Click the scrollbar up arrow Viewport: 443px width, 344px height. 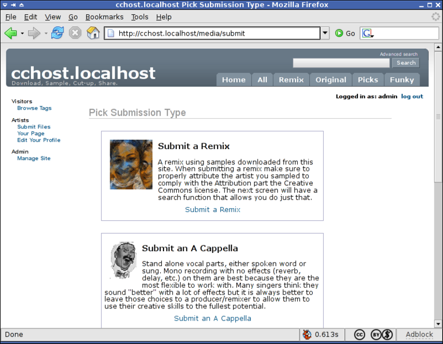tap(438, 47)
